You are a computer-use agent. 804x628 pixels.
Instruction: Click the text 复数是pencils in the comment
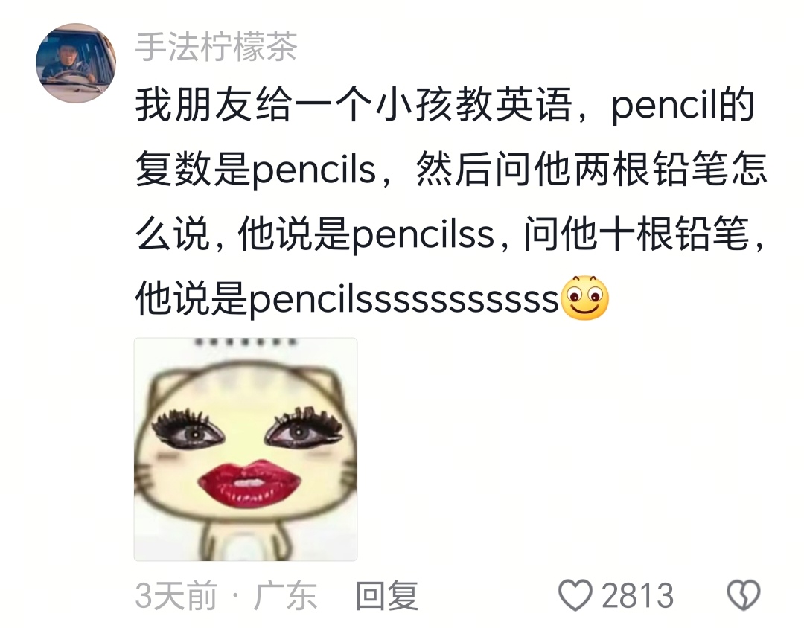(256, 170)
